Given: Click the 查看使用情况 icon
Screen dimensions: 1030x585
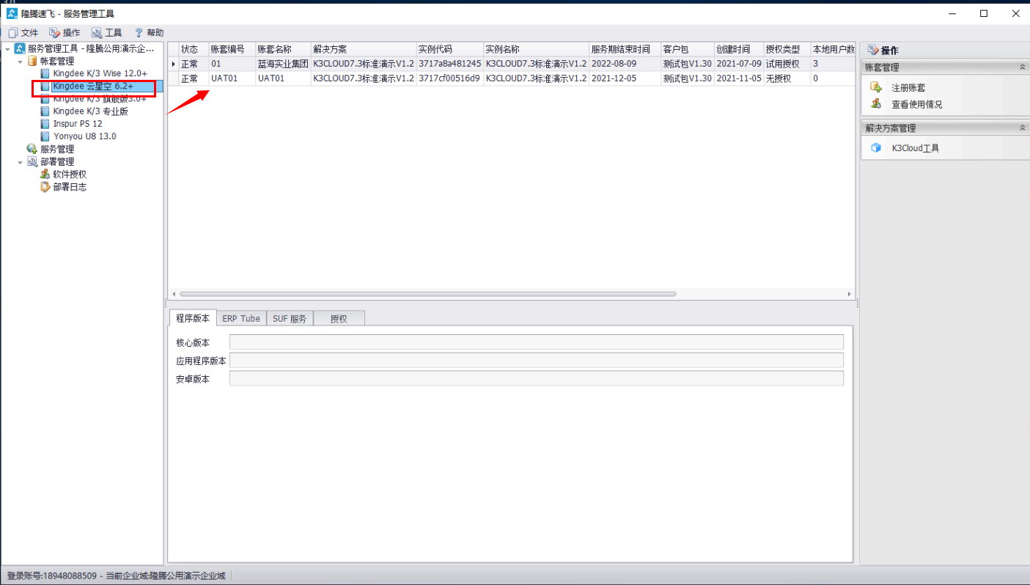Looking at the screenshot, I should 876,104.
